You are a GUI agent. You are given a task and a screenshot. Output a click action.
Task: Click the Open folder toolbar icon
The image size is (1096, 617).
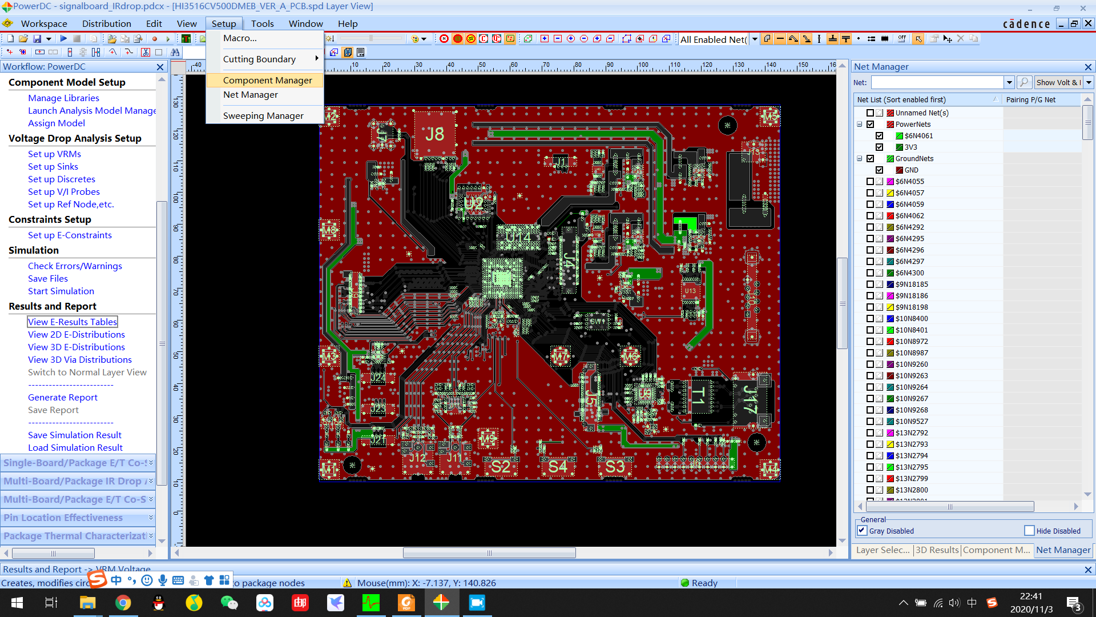pyautogui.click(x=23, y=39)
